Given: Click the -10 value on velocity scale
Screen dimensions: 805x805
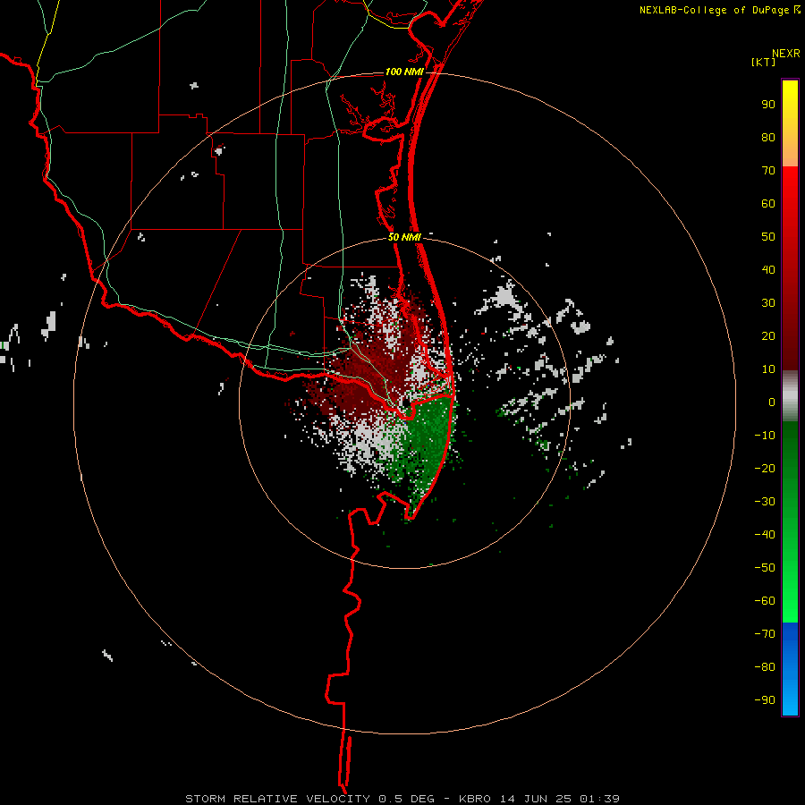Looking at the screenshot, I should [x=765, y=436].
